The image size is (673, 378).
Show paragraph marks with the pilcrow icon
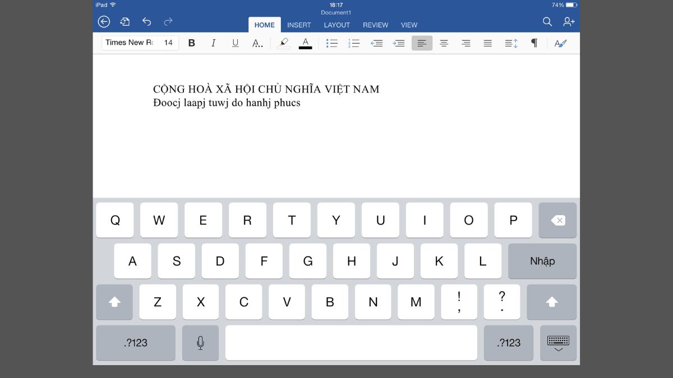(x=534, y=43)
